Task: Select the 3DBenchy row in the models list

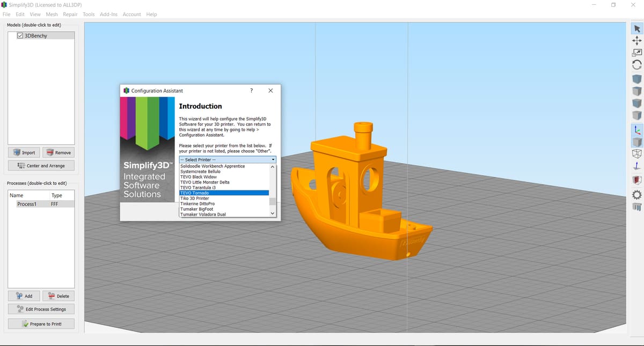Action: pos(41,36)
